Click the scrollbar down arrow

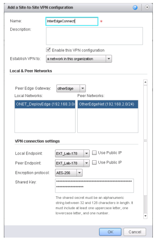coord(145,216)
